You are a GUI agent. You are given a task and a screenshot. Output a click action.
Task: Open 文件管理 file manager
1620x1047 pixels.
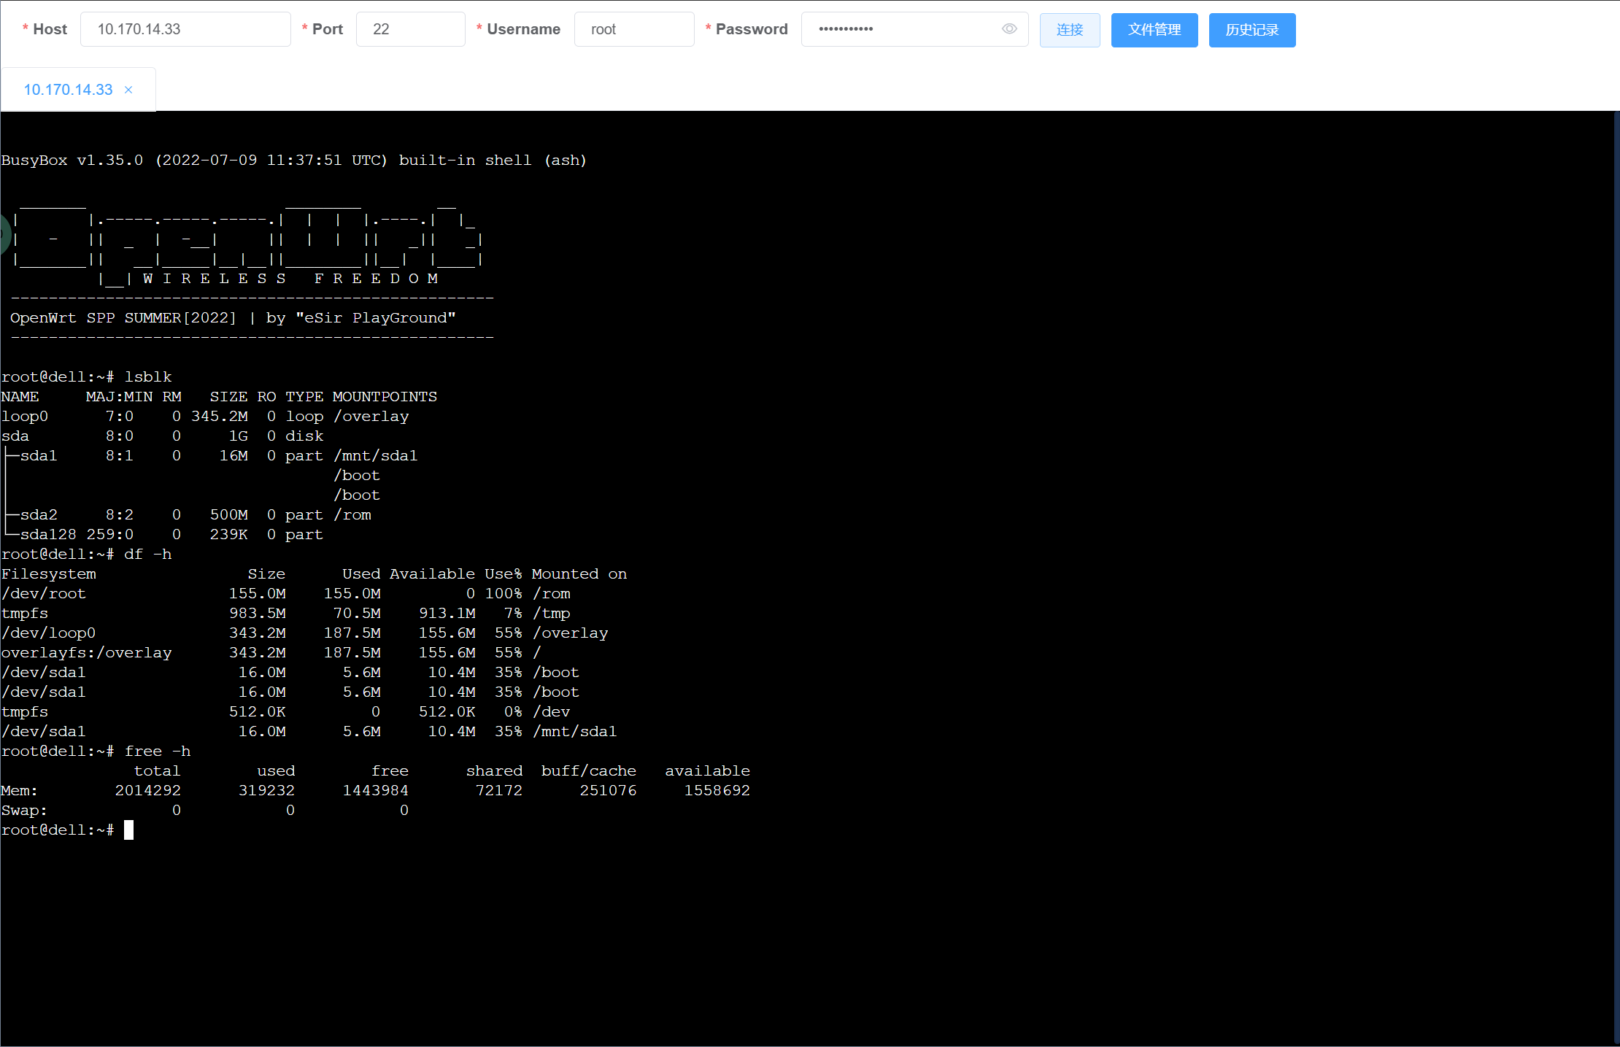(x=1154, y=30)
